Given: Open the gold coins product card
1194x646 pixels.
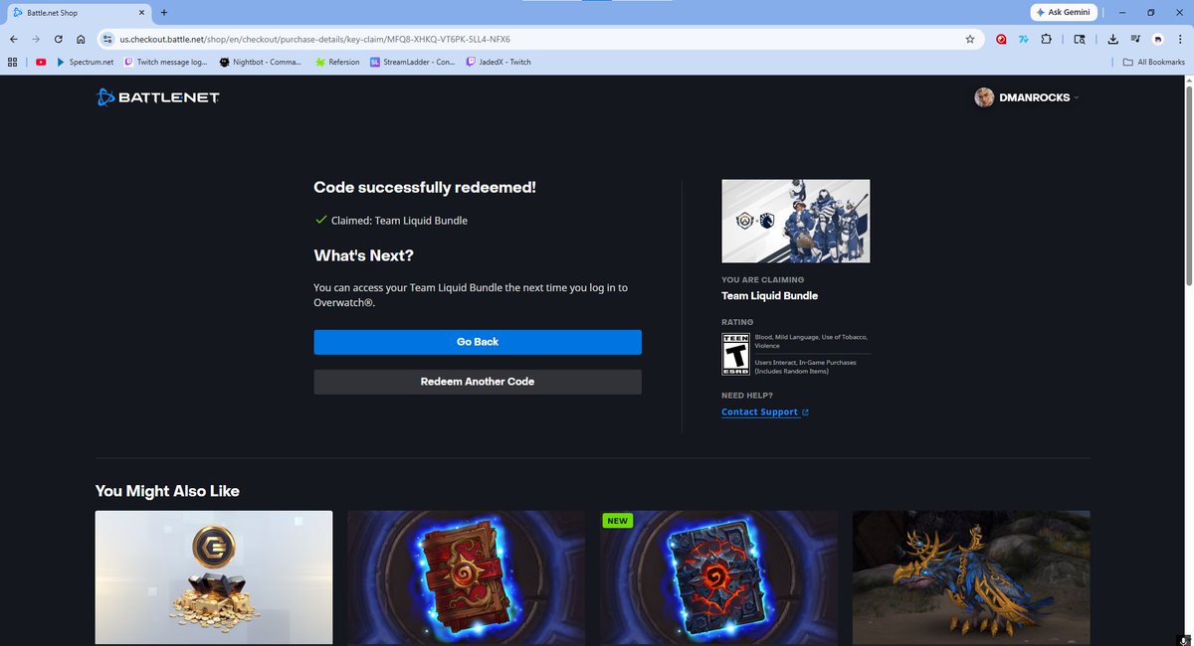Looking at the screenshot, I should tap(214, 577).
